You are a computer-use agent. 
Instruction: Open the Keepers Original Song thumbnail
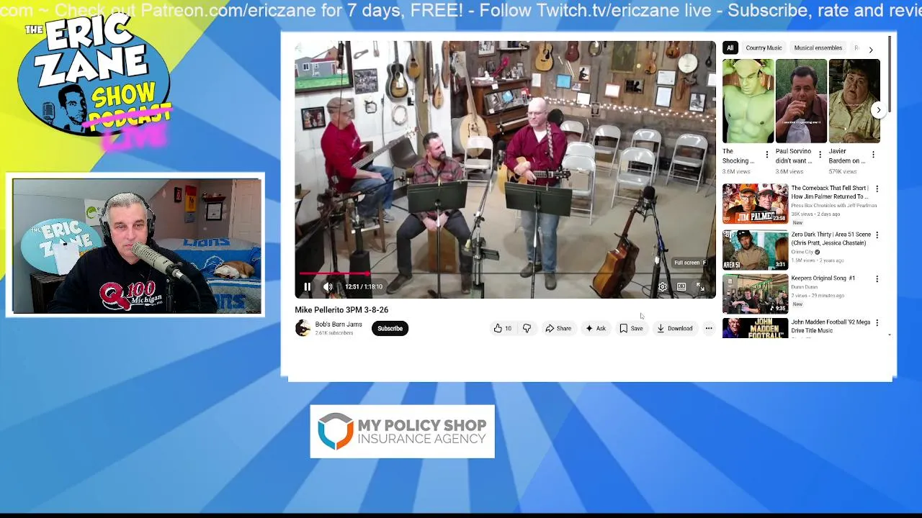point(755,294)
